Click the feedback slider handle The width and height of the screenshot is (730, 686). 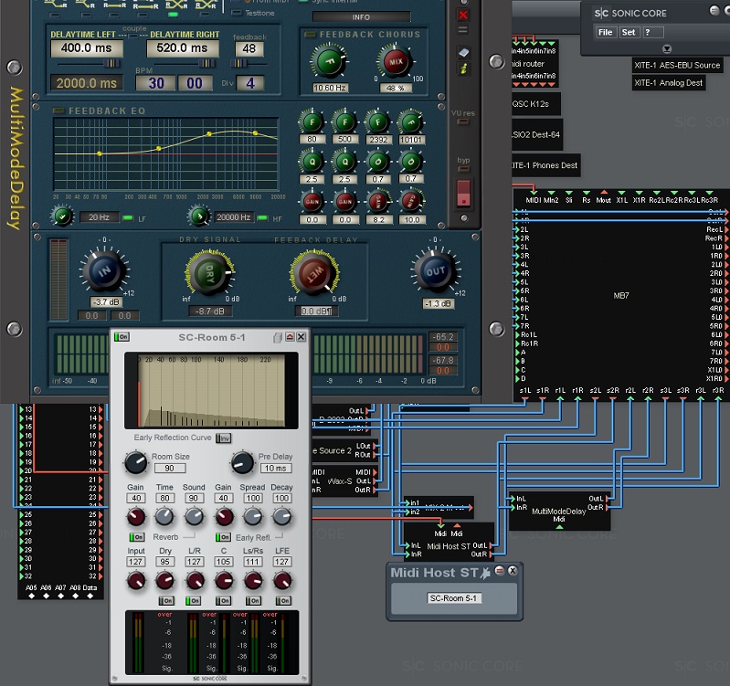pyautogui.click(x=238, y=63)
